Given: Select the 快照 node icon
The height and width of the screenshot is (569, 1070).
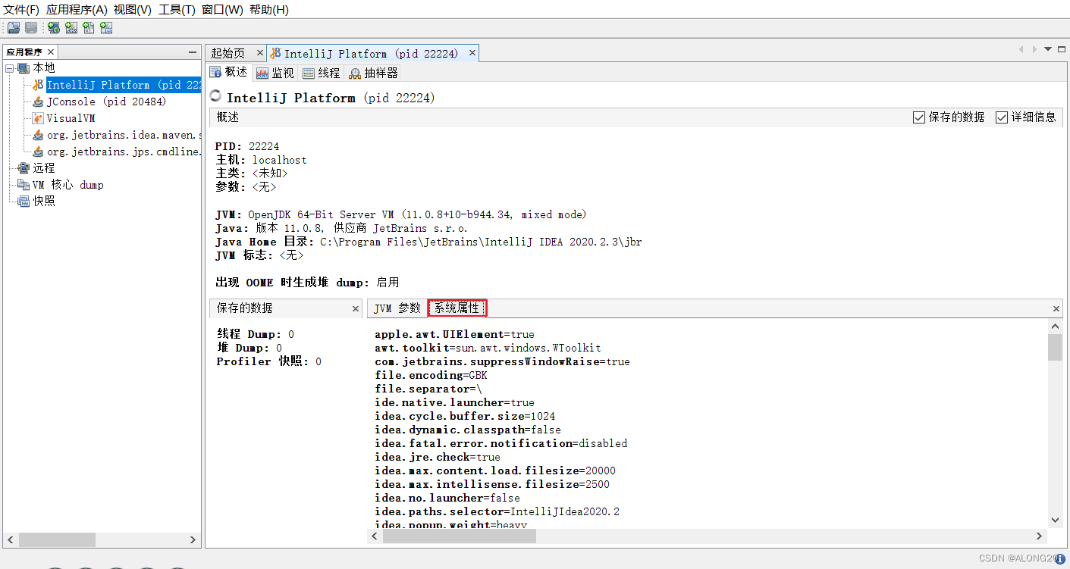Looking at the screenshot, I should [24, 202].
